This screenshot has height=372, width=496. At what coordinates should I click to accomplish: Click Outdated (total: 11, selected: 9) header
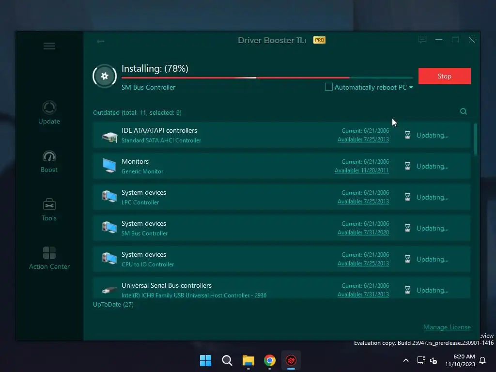click(x=137, y=112)
